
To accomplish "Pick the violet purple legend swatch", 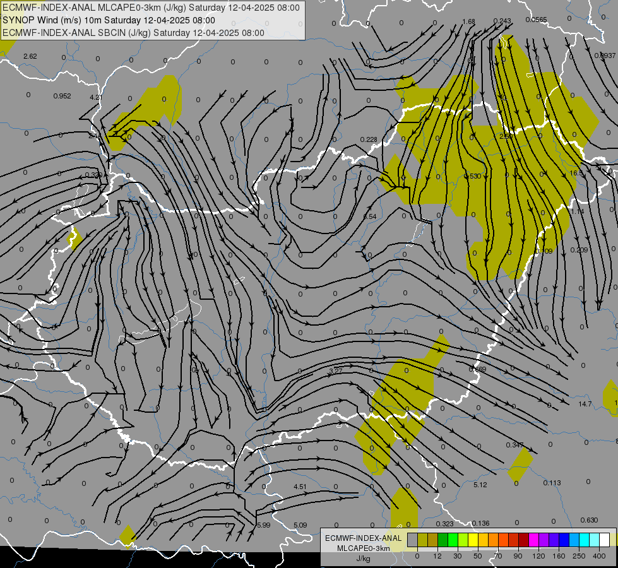I will [x=544, y=540].
